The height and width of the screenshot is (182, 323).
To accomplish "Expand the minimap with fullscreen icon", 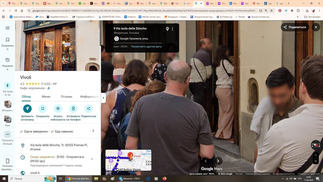I will (109, 167).
